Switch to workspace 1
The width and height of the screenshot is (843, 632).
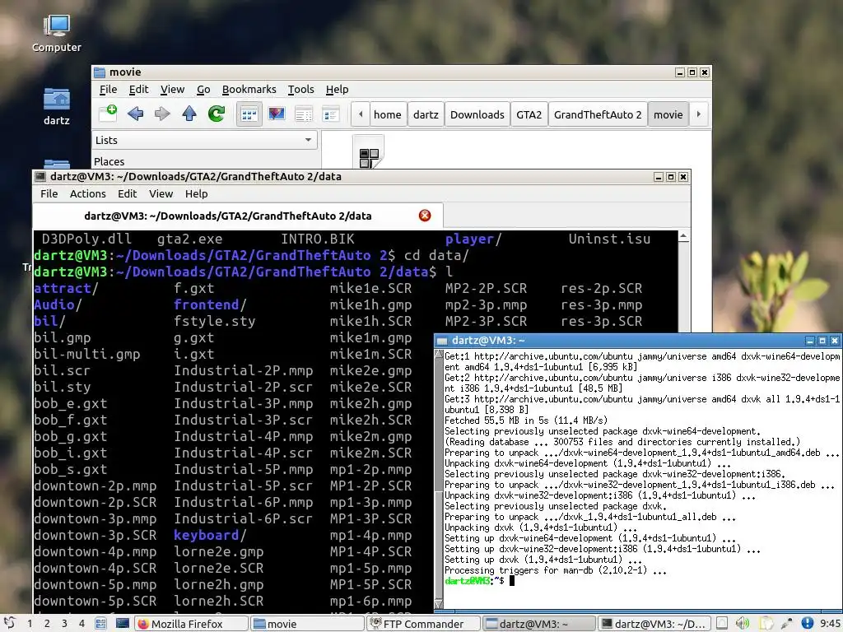[x=30, y=624]
